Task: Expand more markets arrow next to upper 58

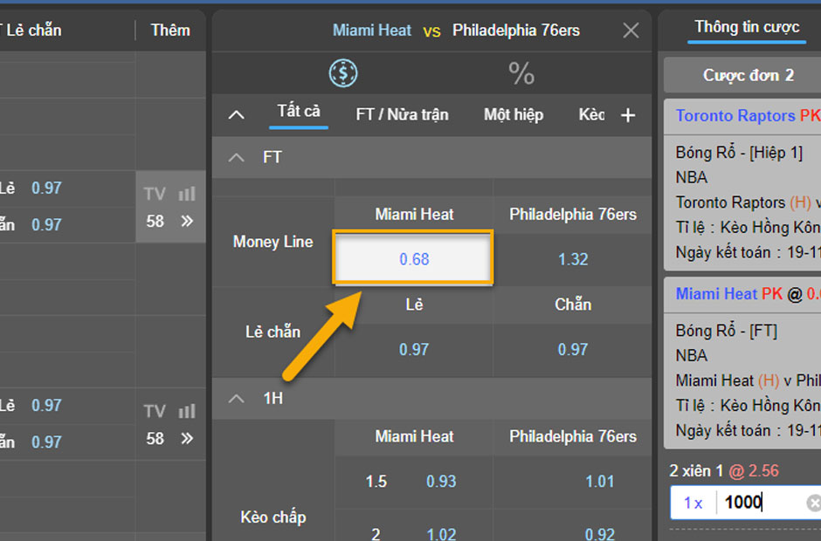Action: tap(187, 222)
